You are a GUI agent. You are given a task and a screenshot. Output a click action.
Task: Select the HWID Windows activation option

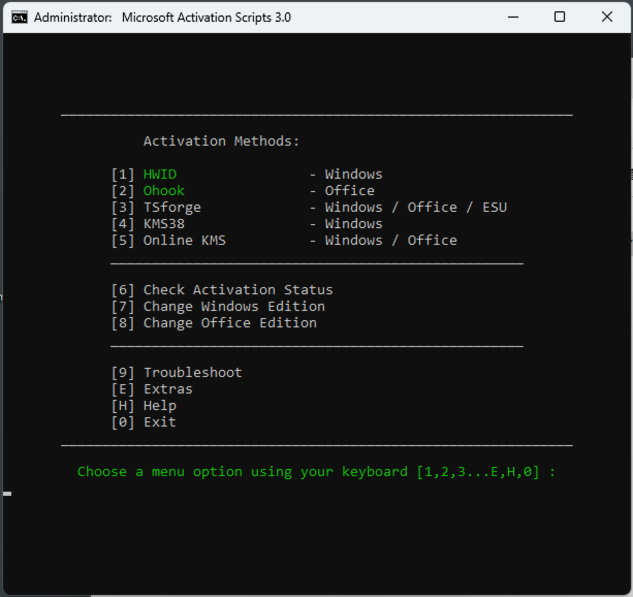click(161, 174)
